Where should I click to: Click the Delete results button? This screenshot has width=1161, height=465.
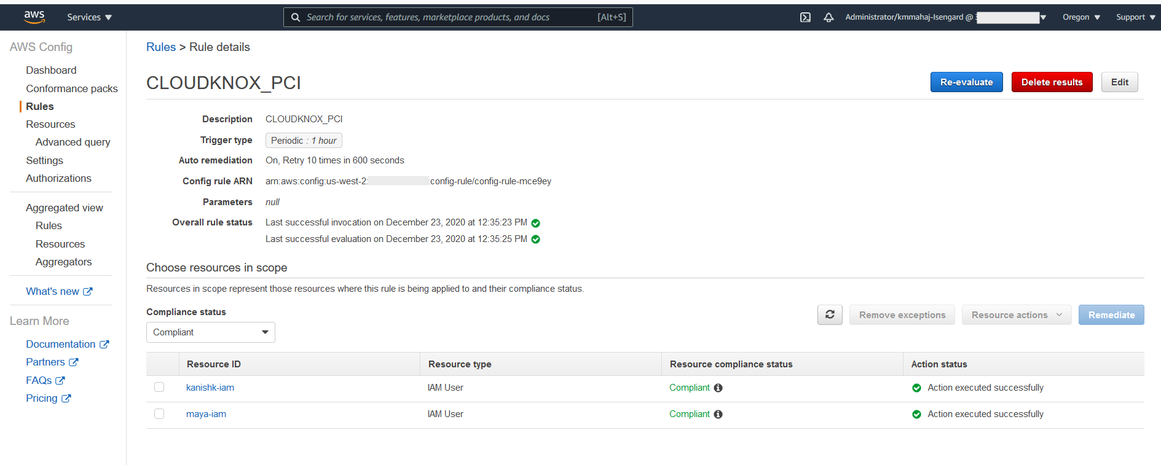coord(1052,82)
